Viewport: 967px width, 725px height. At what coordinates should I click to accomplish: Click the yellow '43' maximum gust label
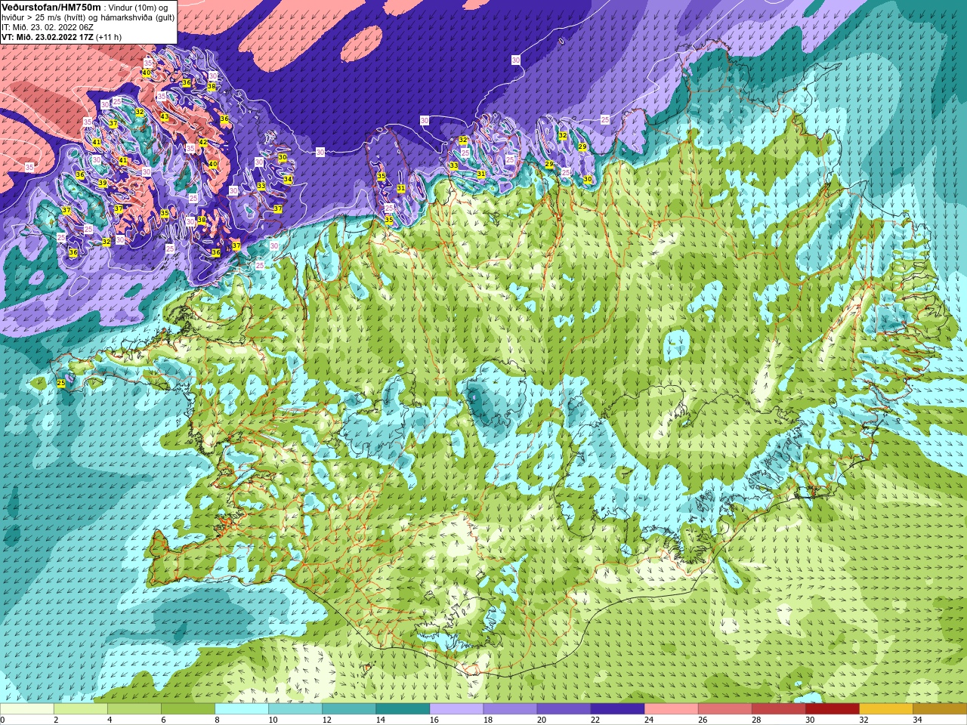tap(165, 117)
